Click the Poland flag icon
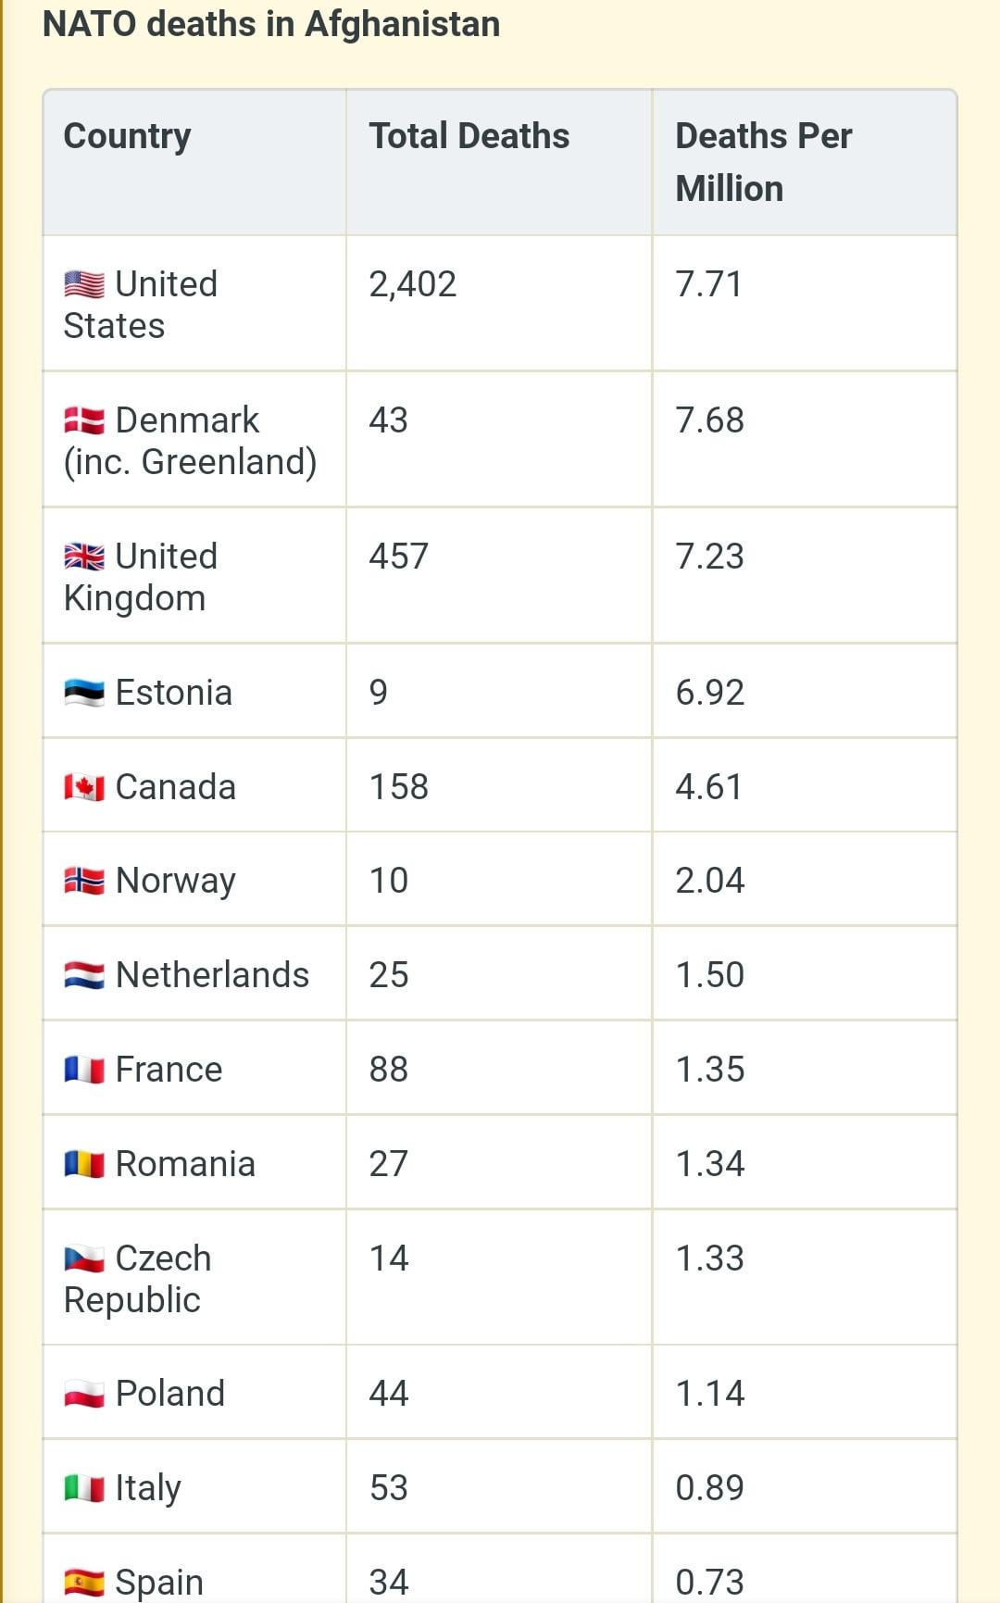1000x1603 pixels. click(x=84, y=1394)
